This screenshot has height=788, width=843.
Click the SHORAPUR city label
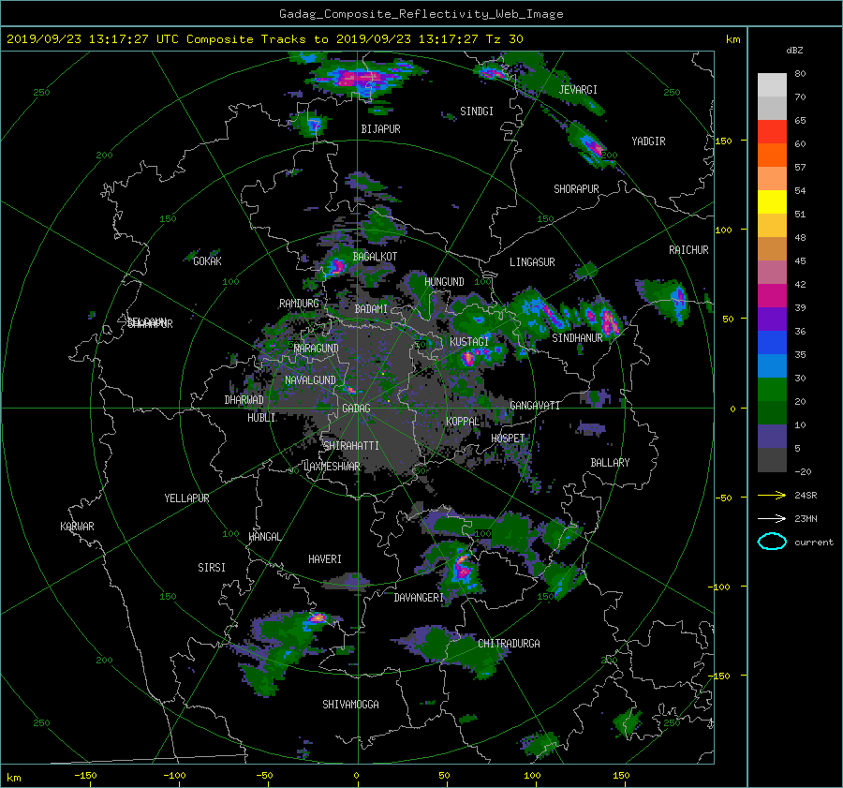576,189
